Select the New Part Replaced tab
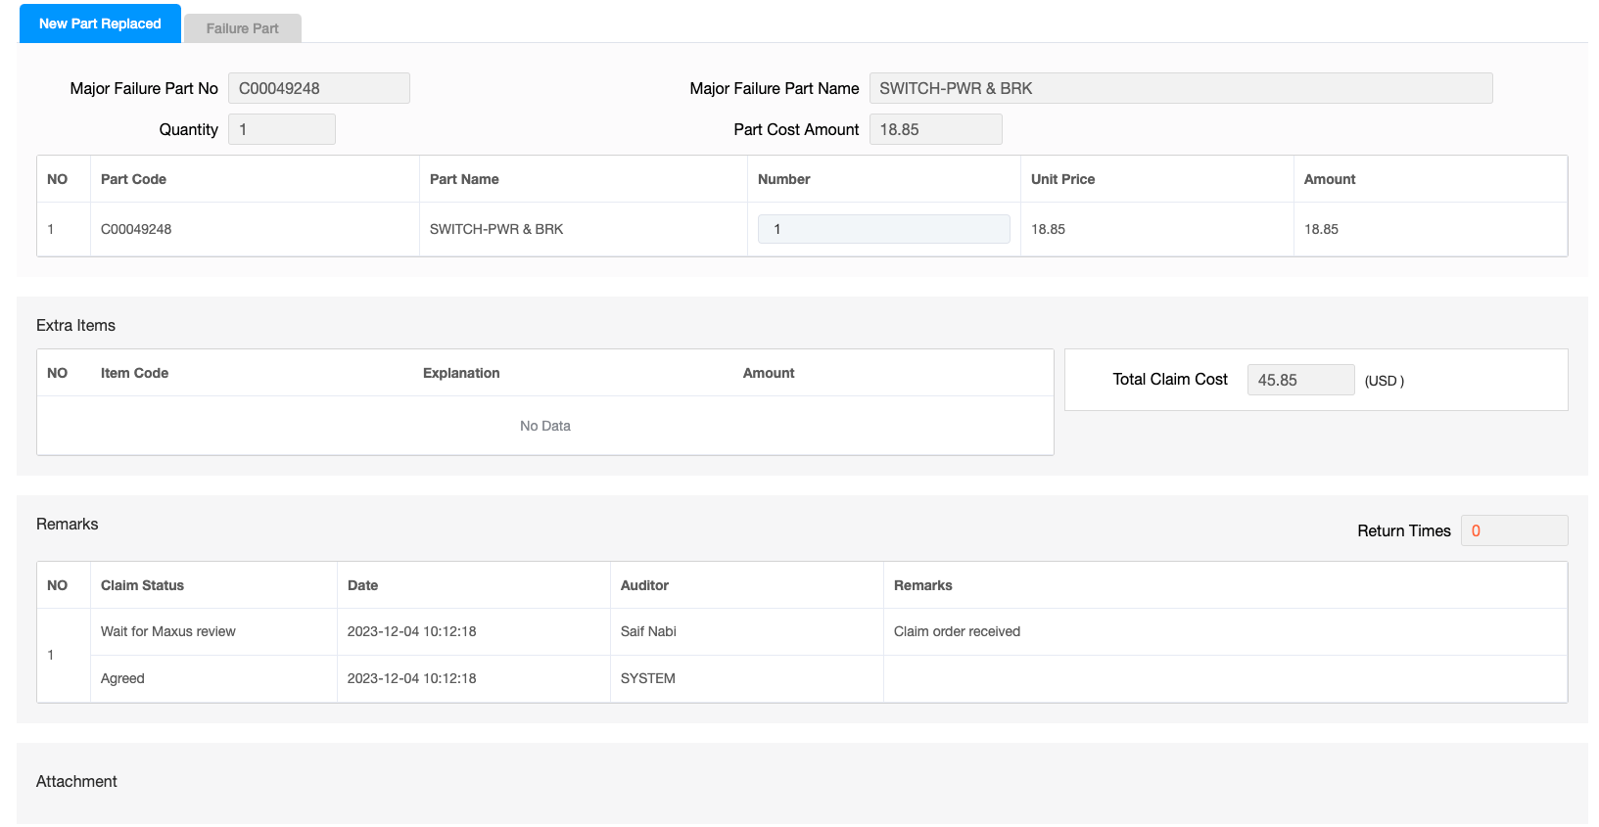The width and height of the screenshot is (1599, 827). (100, 23)
